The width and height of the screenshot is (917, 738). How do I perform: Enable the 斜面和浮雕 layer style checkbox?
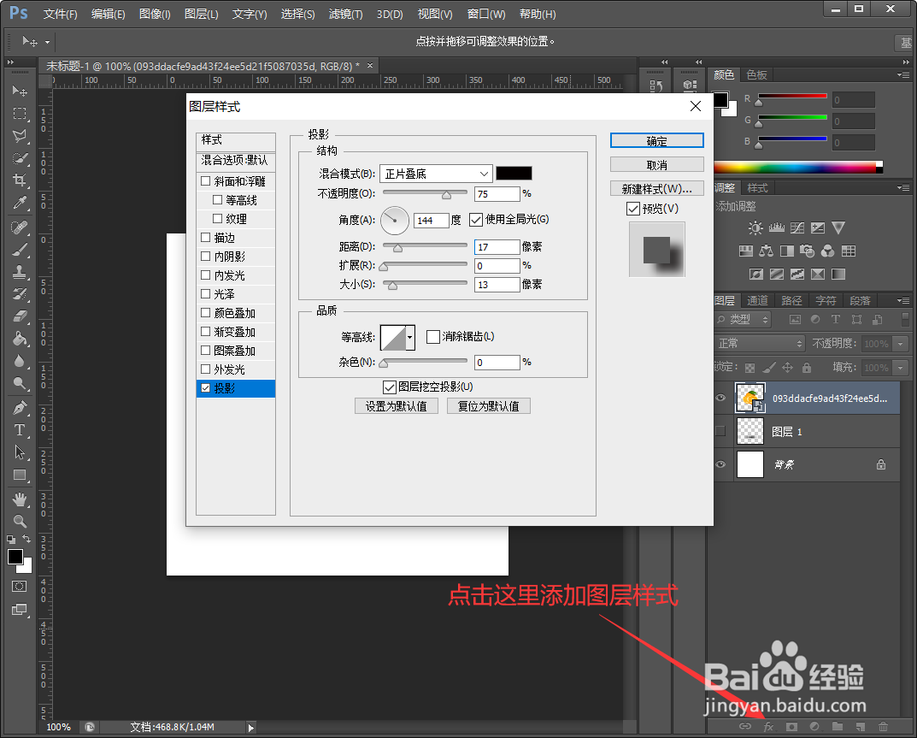click(x=205, y=181)
